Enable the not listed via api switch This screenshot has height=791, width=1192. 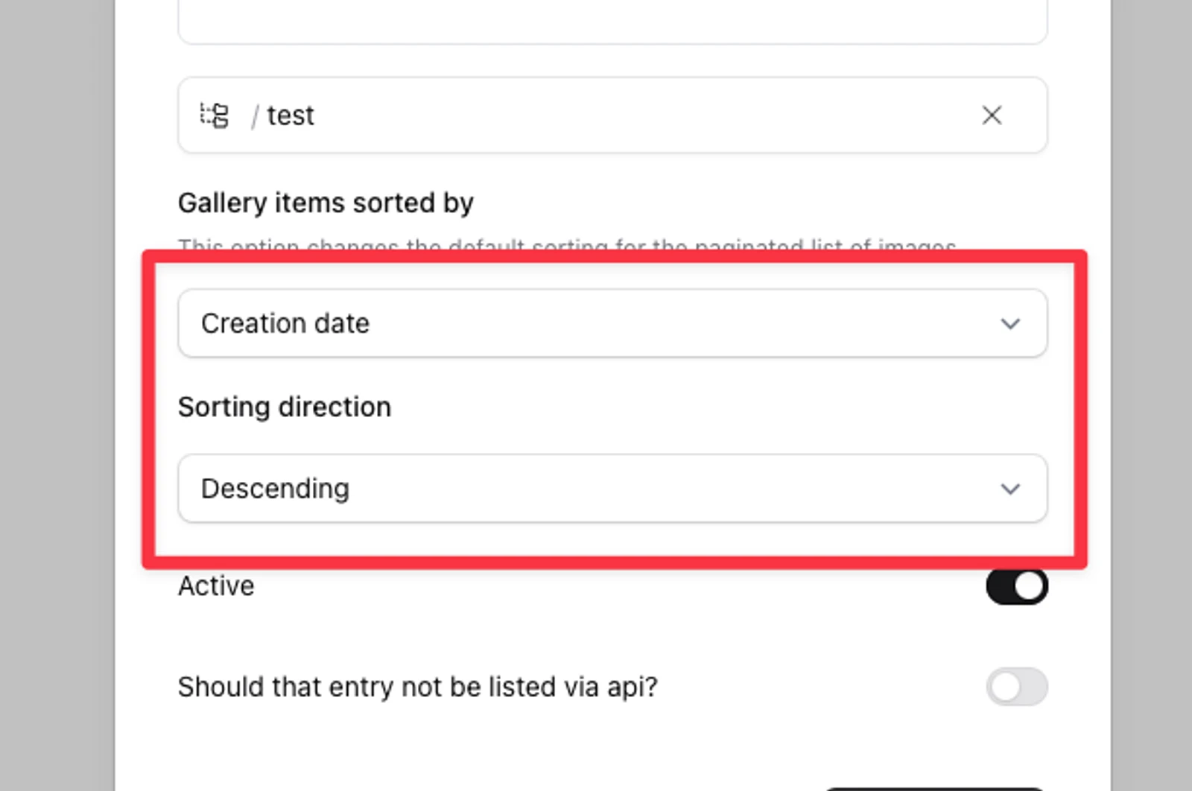point(1016,687)
